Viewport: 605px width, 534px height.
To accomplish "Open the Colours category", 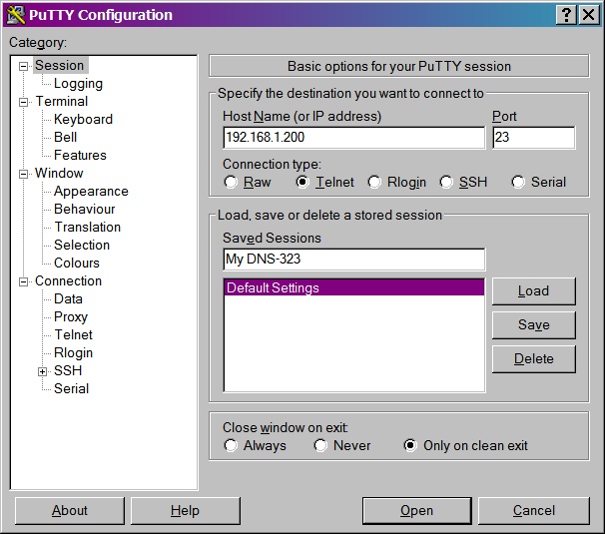I will click(x=77, y=263).
